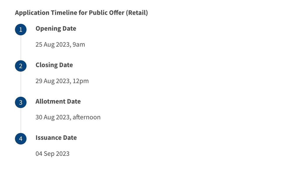Select the Issuance Date heading

pos(56,137)
